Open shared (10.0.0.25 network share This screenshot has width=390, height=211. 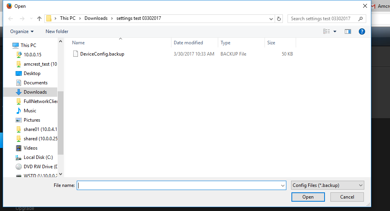click(x=40, y=139)
